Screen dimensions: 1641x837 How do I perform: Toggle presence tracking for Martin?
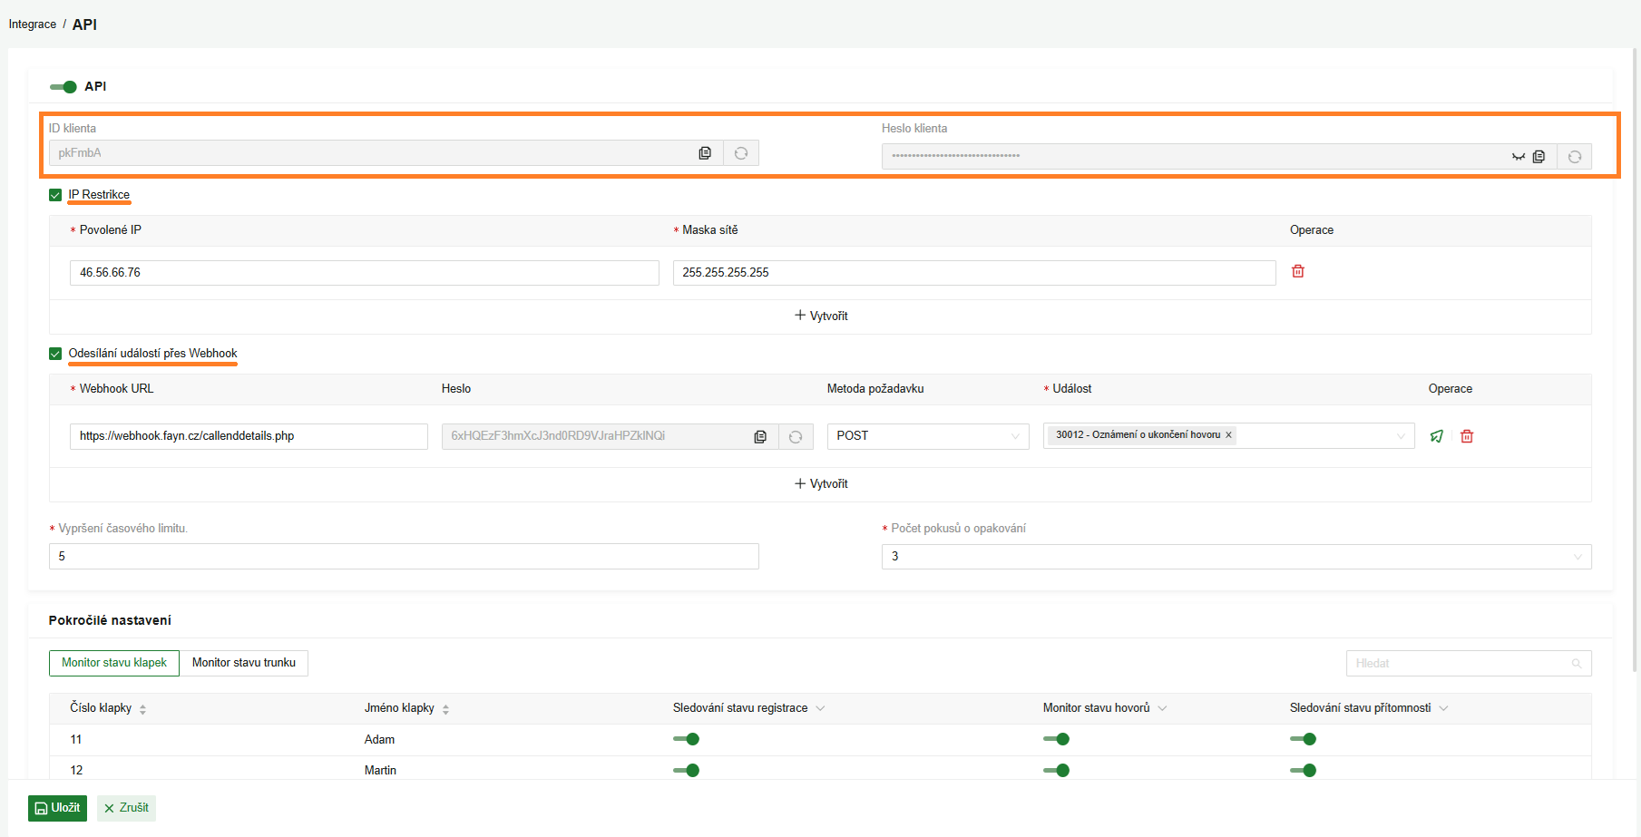tap(1303, 770)
